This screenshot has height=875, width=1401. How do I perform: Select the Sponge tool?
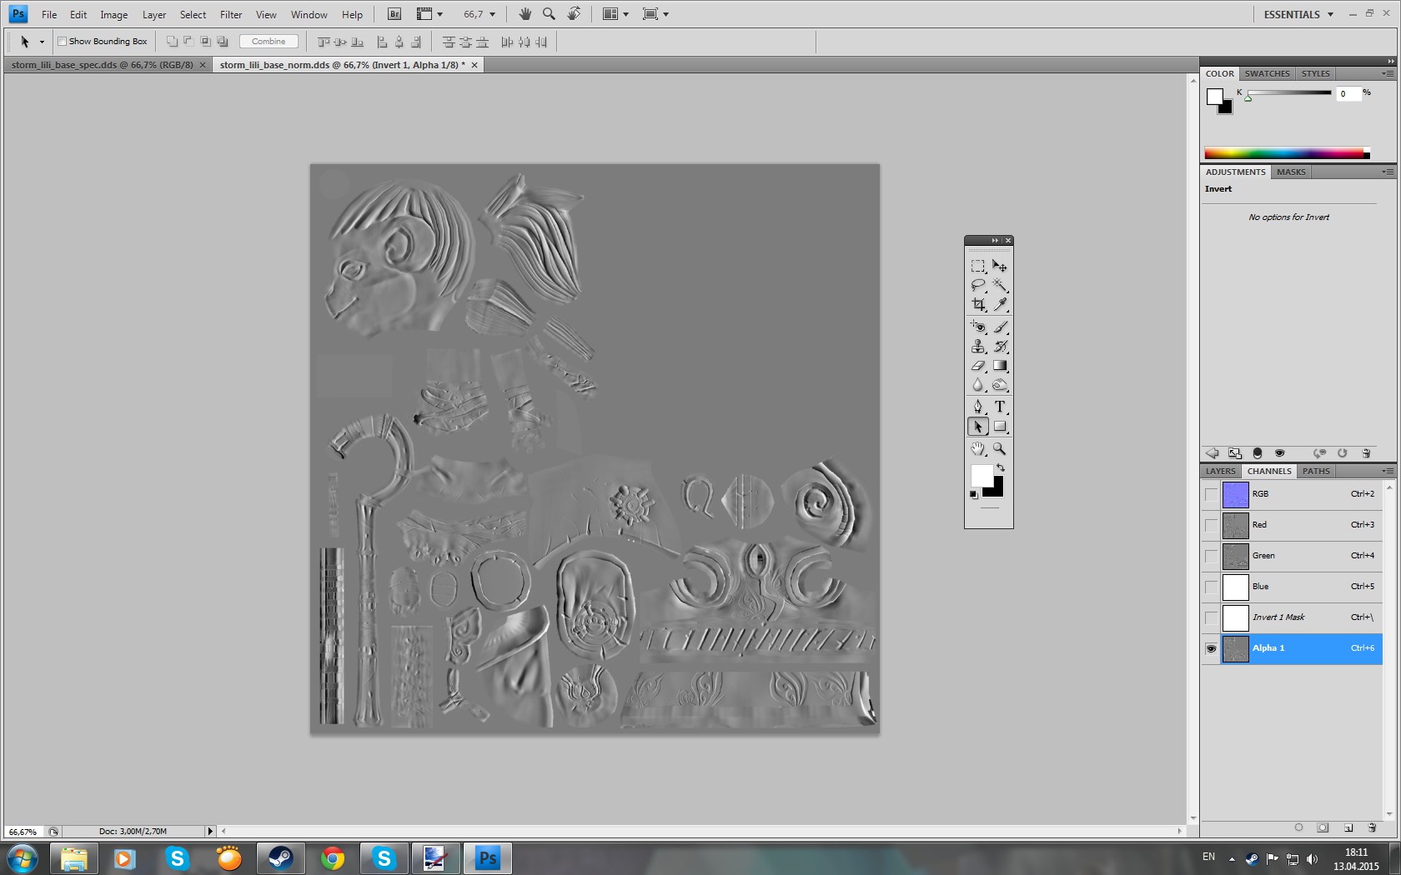1000,384
